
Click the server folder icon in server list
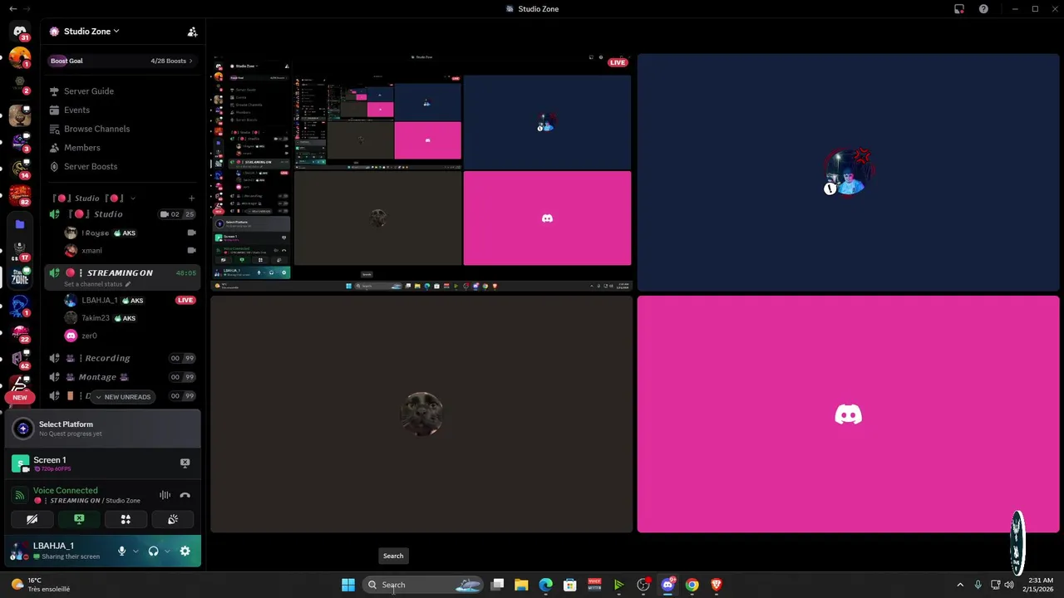tap(20, 224)
